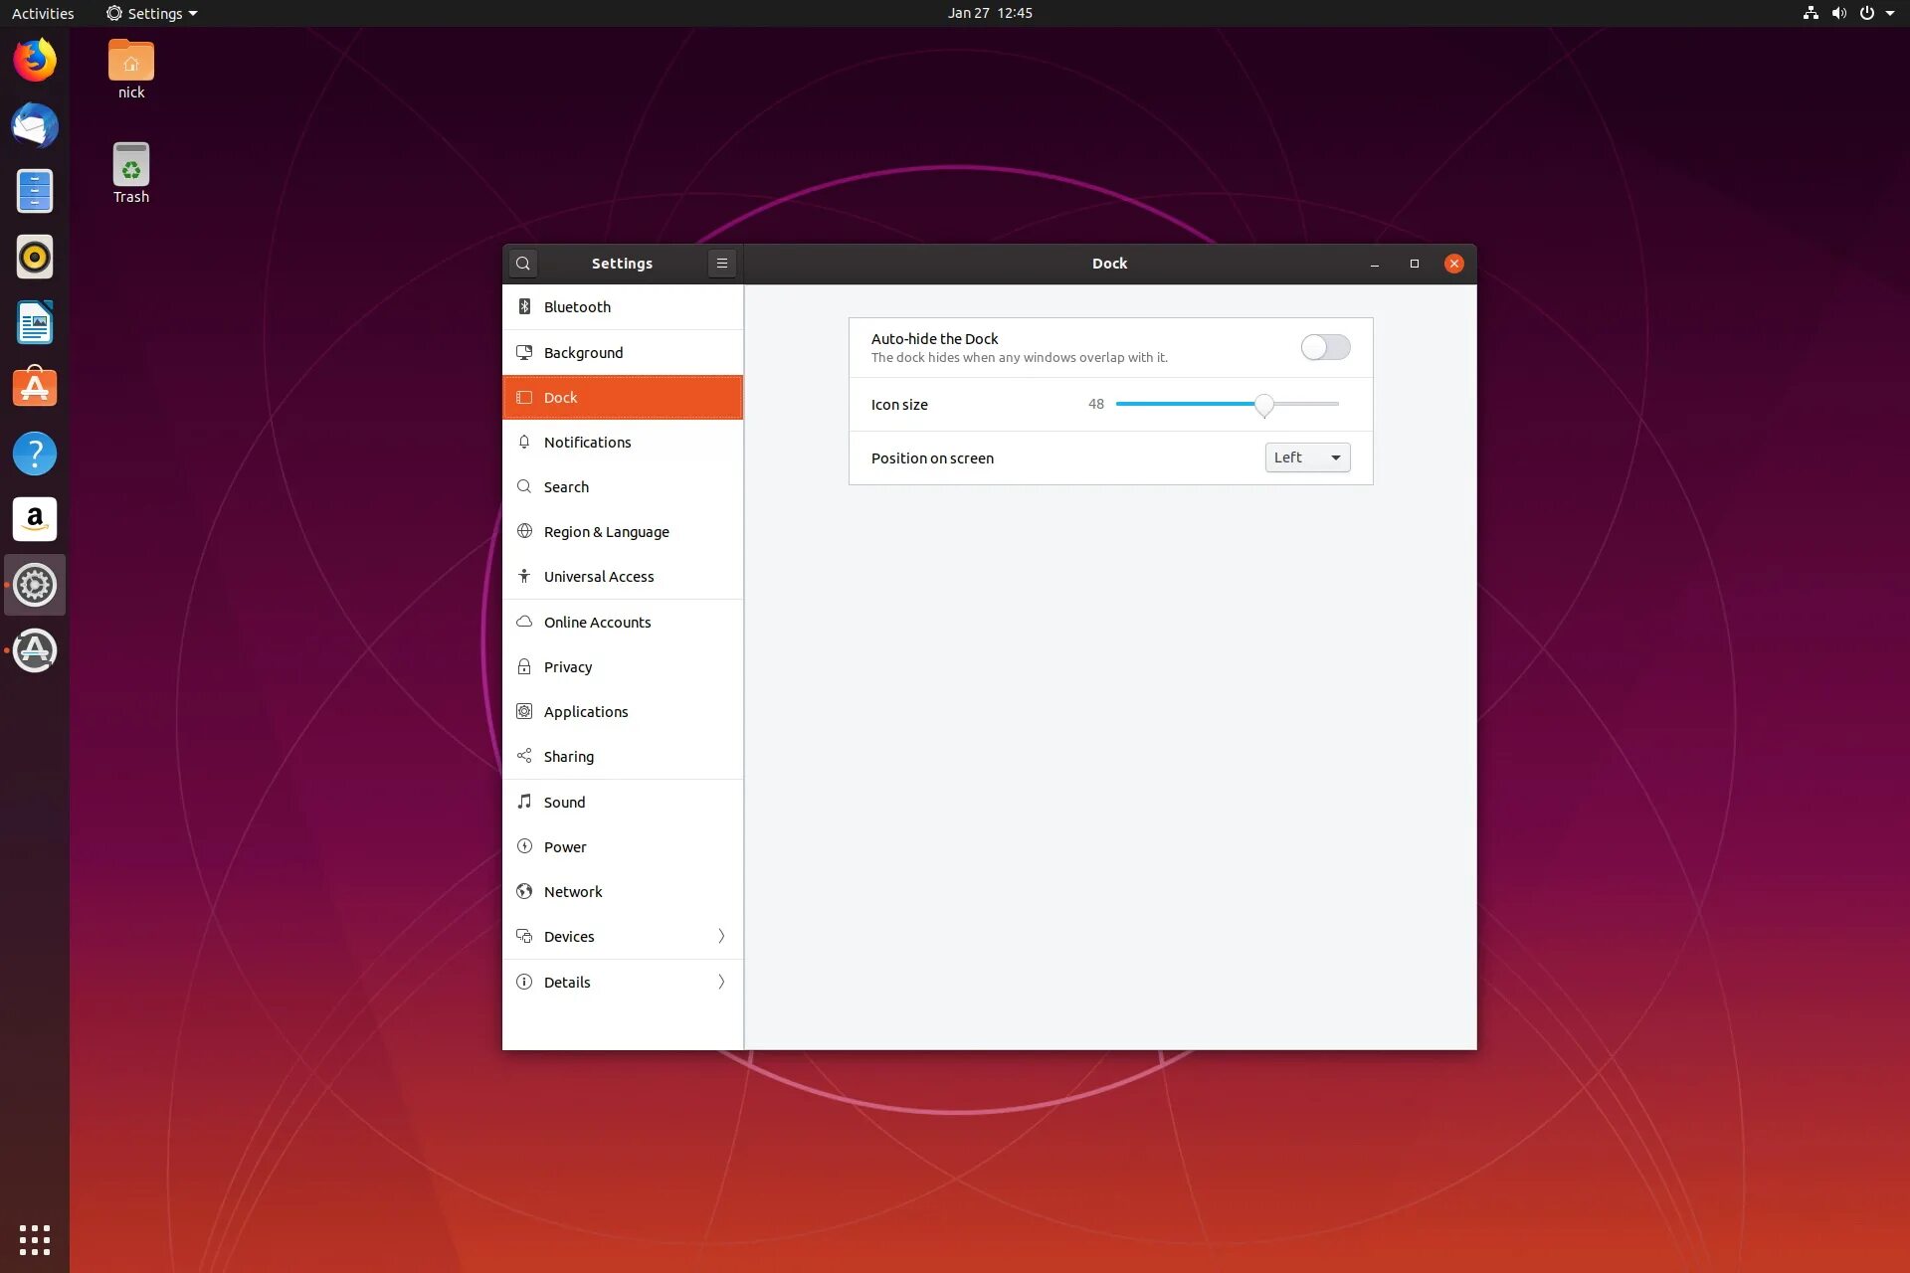Click the search icon in Settings header
This screenshot has height=1273, width=1910.
tap(523, 264)
